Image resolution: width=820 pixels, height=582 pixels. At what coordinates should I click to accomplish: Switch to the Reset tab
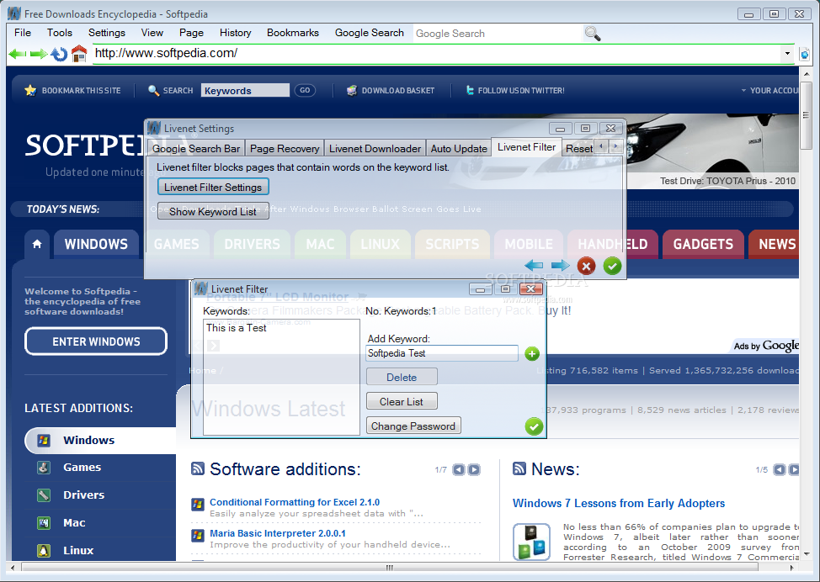(579, 148)
